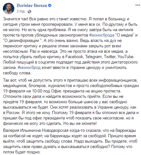Viewport: 141px width, 155px height.
Task: Click the '2 год' post timestamp
Action: pyautogui.click(x=21, y=11)
